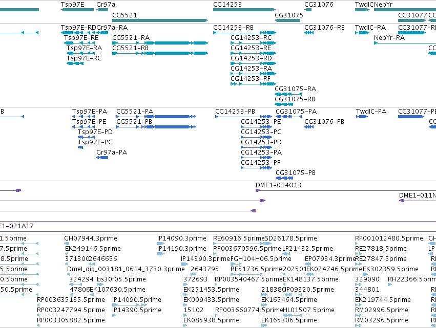Image resolution: width=436 pixels, height=328 pixels.
Task: Click the EK085938.5prime EST label
Action: 211,320
